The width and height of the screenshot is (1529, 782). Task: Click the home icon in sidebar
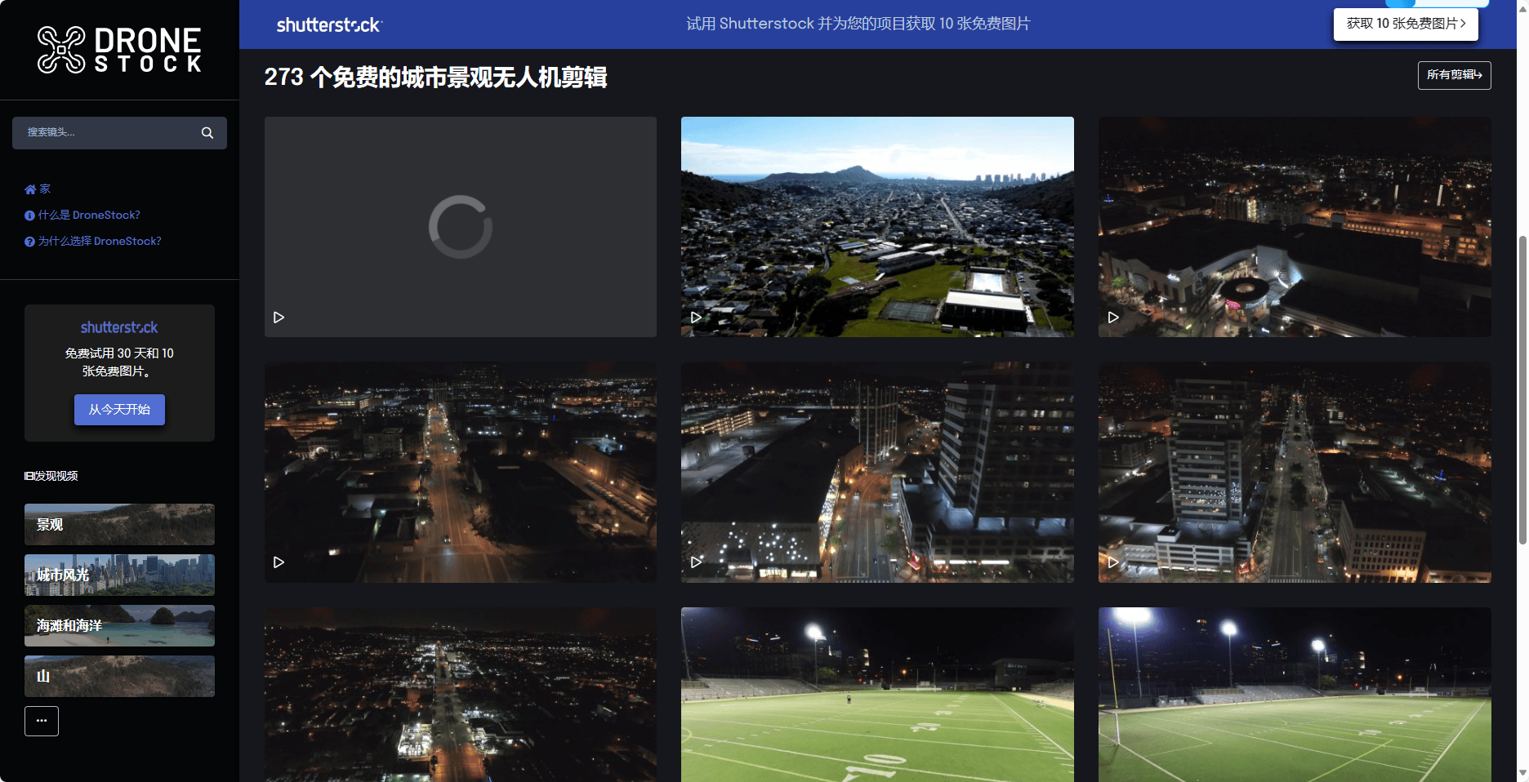click(31, 189)
